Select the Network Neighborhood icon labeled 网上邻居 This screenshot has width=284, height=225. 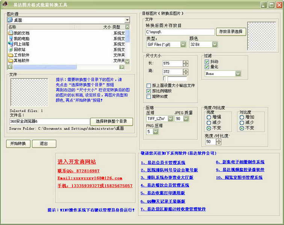coord(11,44)
